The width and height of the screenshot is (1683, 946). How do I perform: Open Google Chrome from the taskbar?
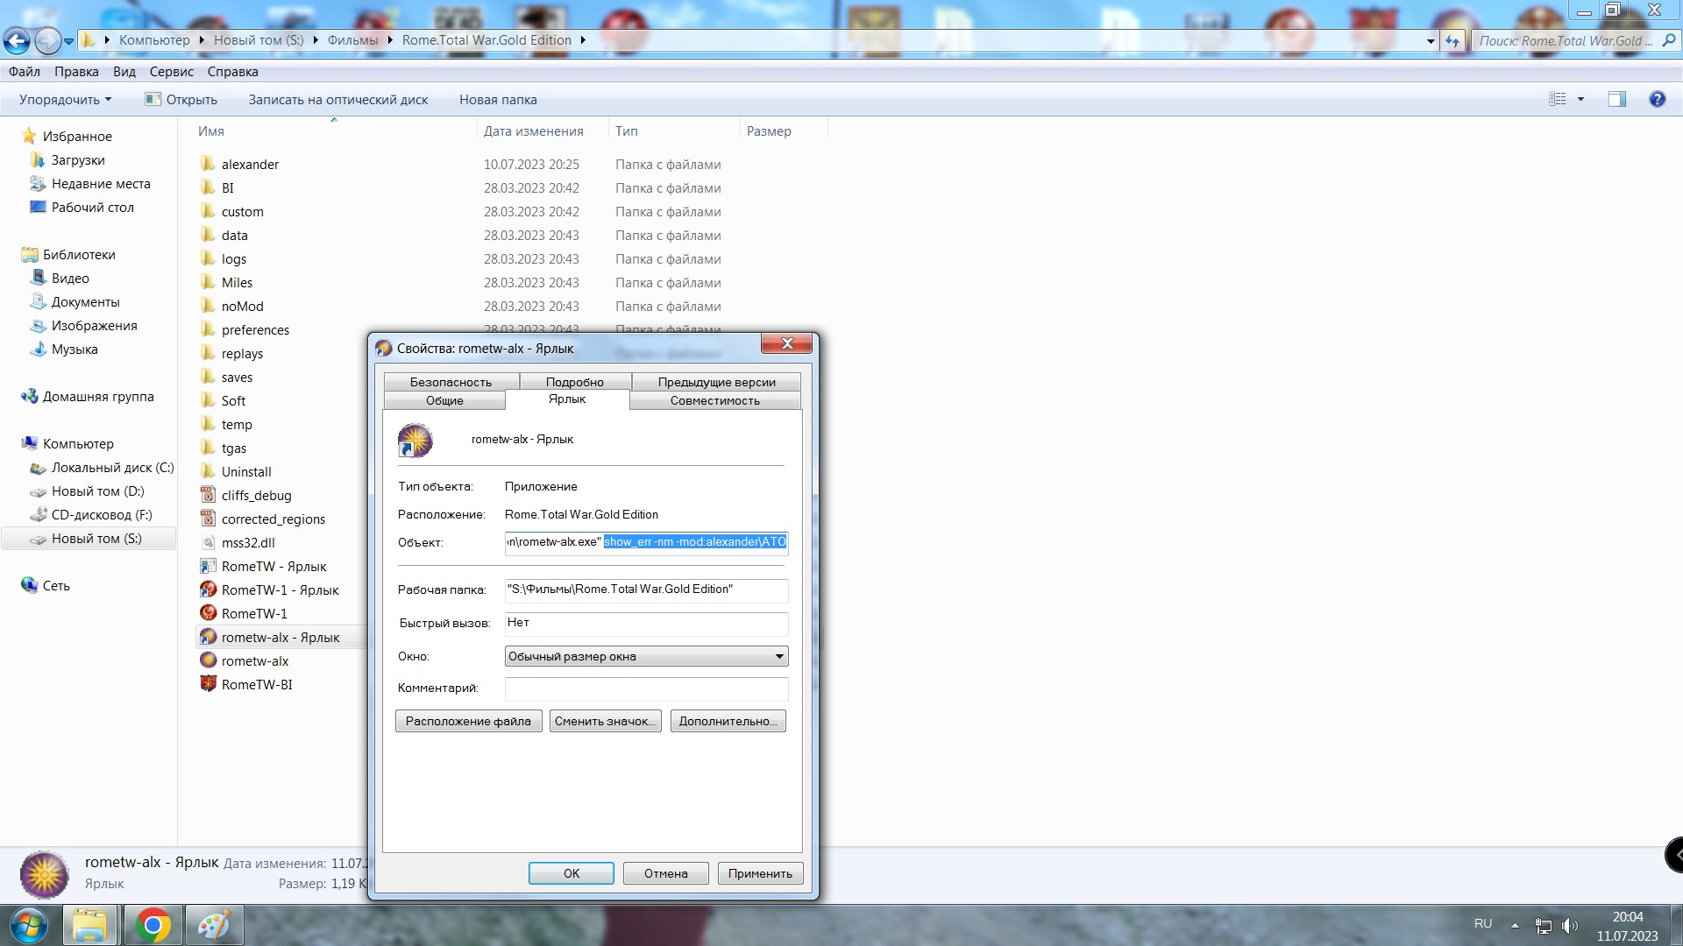coord(153,925)
